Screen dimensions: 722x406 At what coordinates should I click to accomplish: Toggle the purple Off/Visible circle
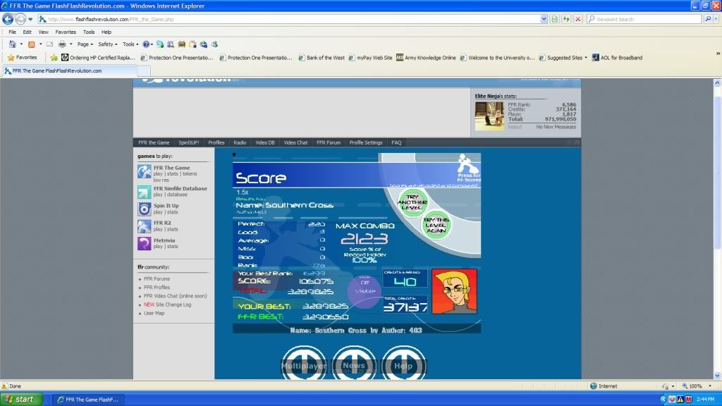coord(365,290)
